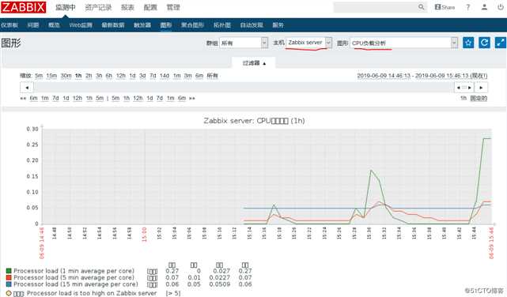Go to 触发器 submenu
The width and height of the screenshot is (507, 297).
click(142, 24)
